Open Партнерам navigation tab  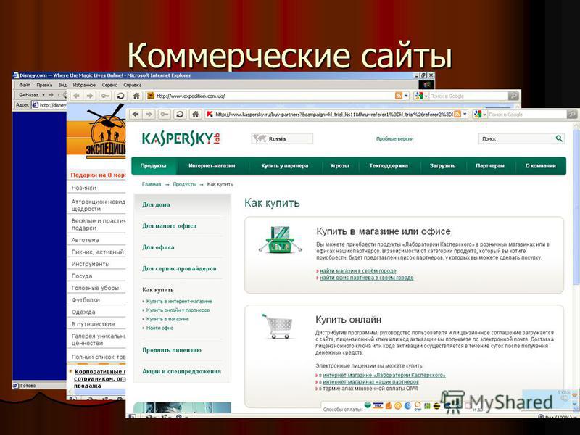[490, 166]
